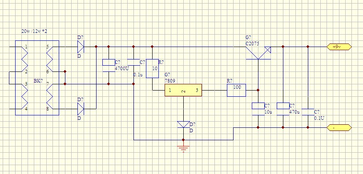
Task: Select the 100 ohm resistor
Action: click(236, 90)
